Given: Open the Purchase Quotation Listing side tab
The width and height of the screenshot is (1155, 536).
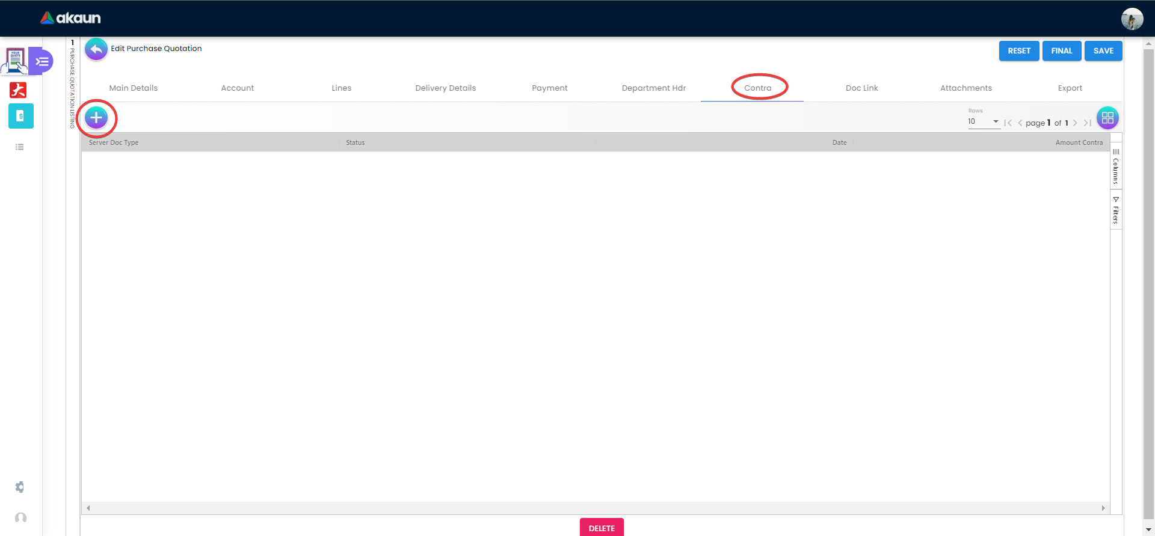Looking at the screenshot, I should [x=72, y=84].
